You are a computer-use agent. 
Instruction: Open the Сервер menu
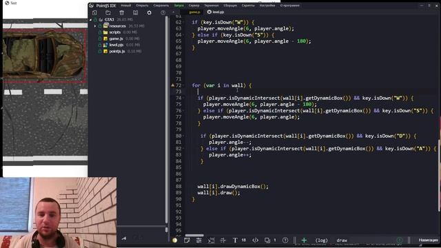click(x=194, y=6)
